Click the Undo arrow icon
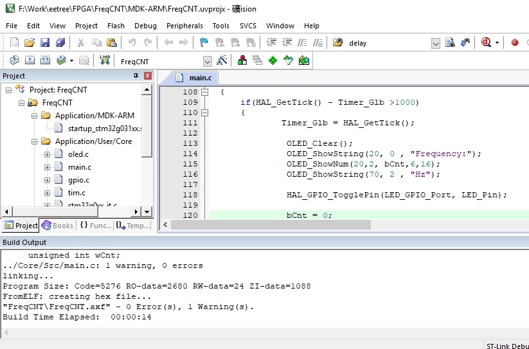Screen dimensions: 529x349 (132, 42)
